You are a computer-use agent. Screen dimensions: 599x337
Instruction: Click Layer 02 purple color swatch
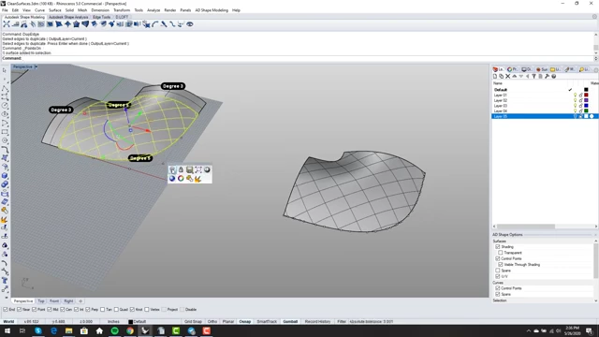pos(586,100)
